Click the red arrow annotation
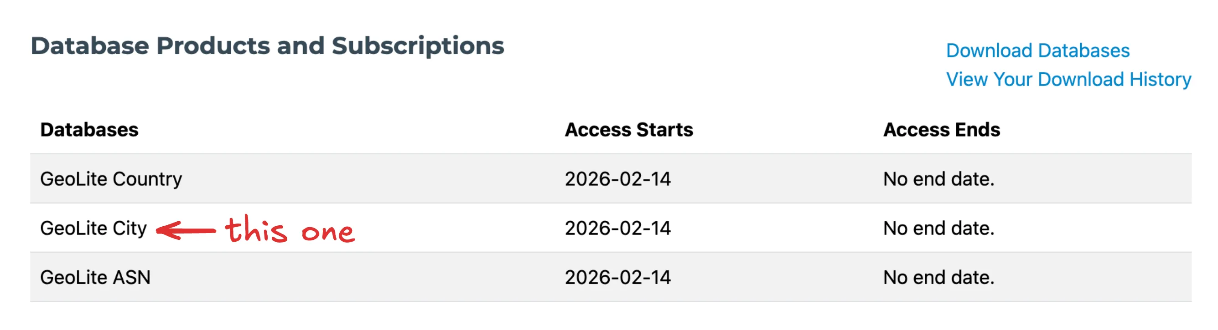 tap(185, 231)
